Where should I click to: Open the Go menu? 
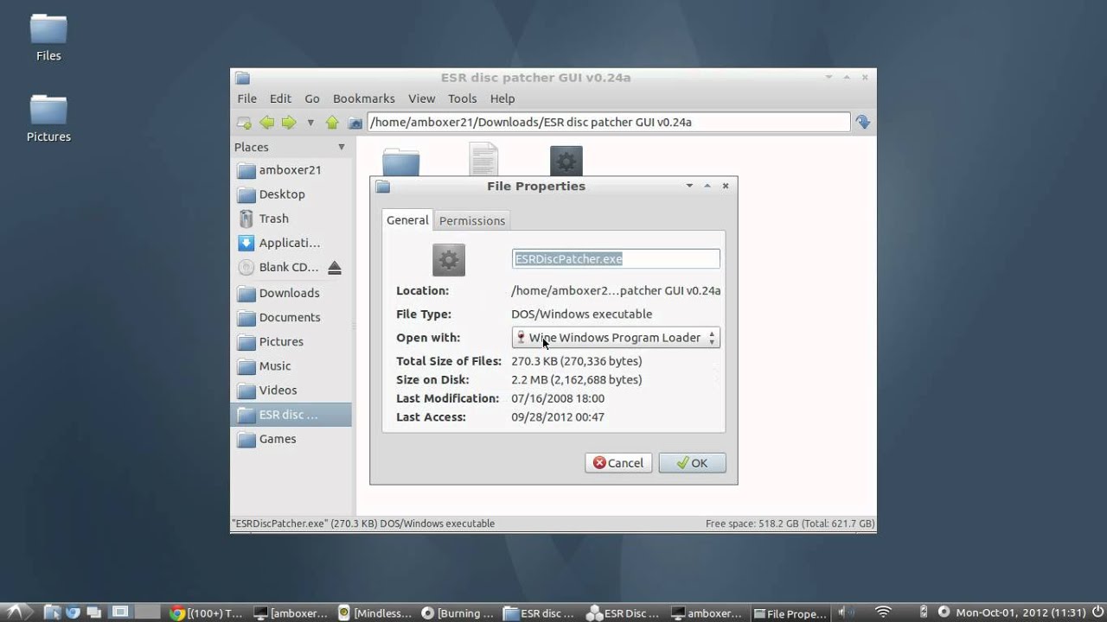coord(312,98)
